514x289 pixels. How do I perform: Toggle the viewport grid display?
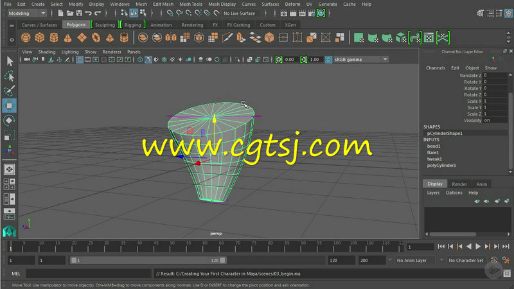79,59
